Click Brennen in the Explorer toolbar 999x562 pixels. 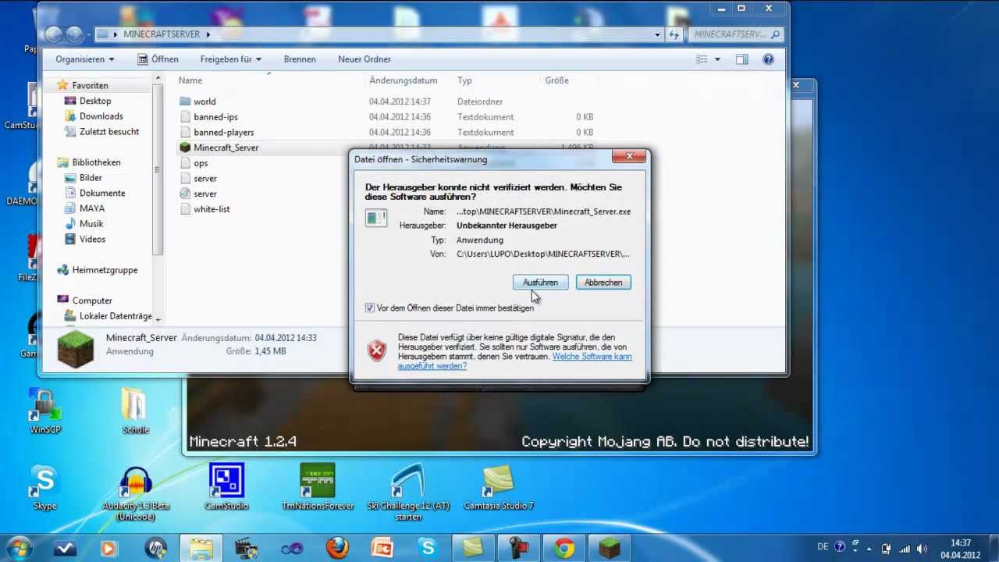pos(300,59)
